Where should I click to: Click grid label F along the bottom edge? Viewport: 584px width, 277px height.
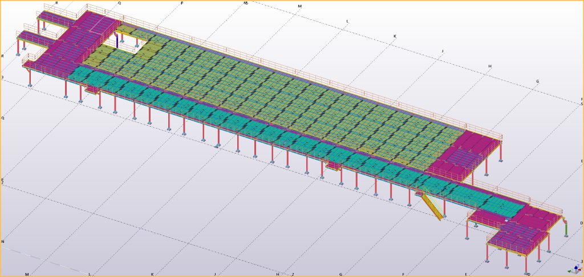403,274
